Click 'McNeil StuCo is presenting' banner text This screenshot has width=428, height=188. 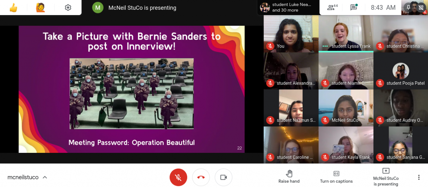click(142, 8)
